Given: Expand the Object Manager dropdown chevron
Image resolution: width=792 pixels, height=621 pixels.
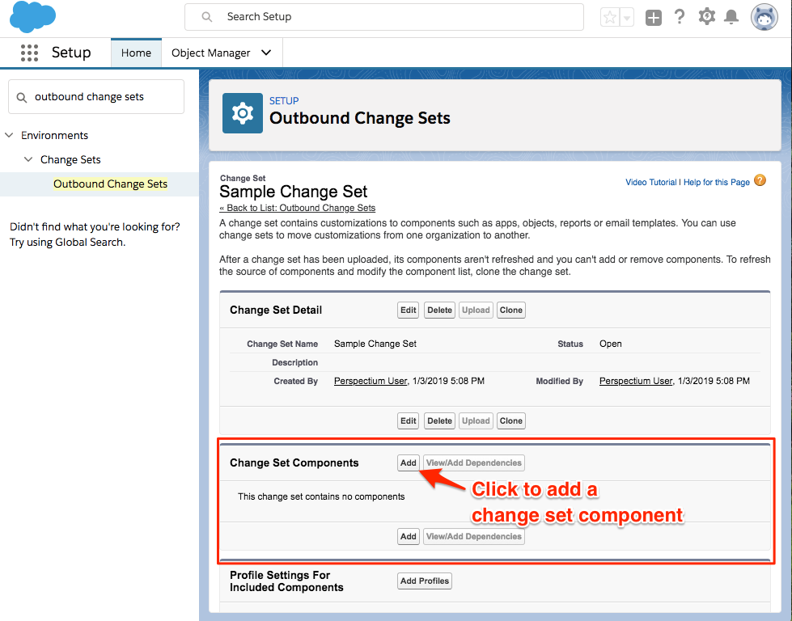Looking at the screenshot, I should point(266,53).
